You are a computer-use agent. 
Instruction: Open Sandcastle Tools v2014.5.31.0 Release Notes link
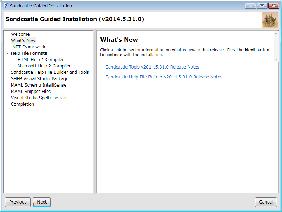(x=152, y=67)
